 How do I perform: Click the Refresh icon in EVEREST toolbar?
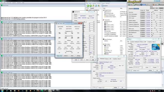pos(96,6)
